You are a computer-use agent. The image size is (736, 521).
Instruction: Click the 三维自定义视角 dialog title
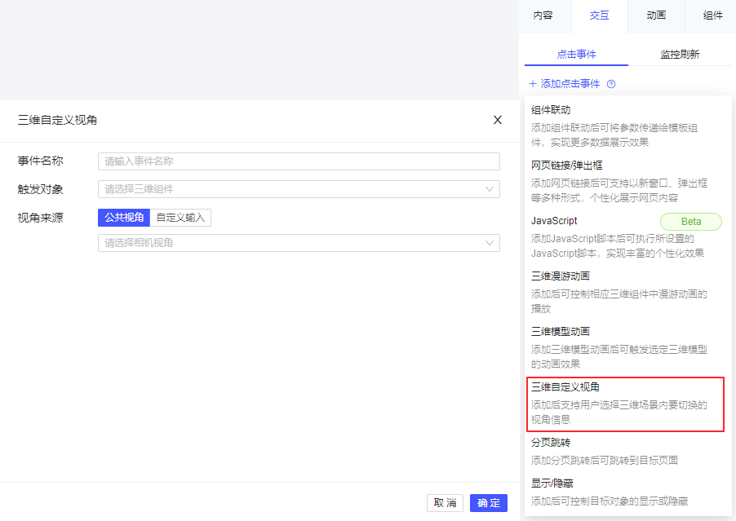[x=57, y=120]
